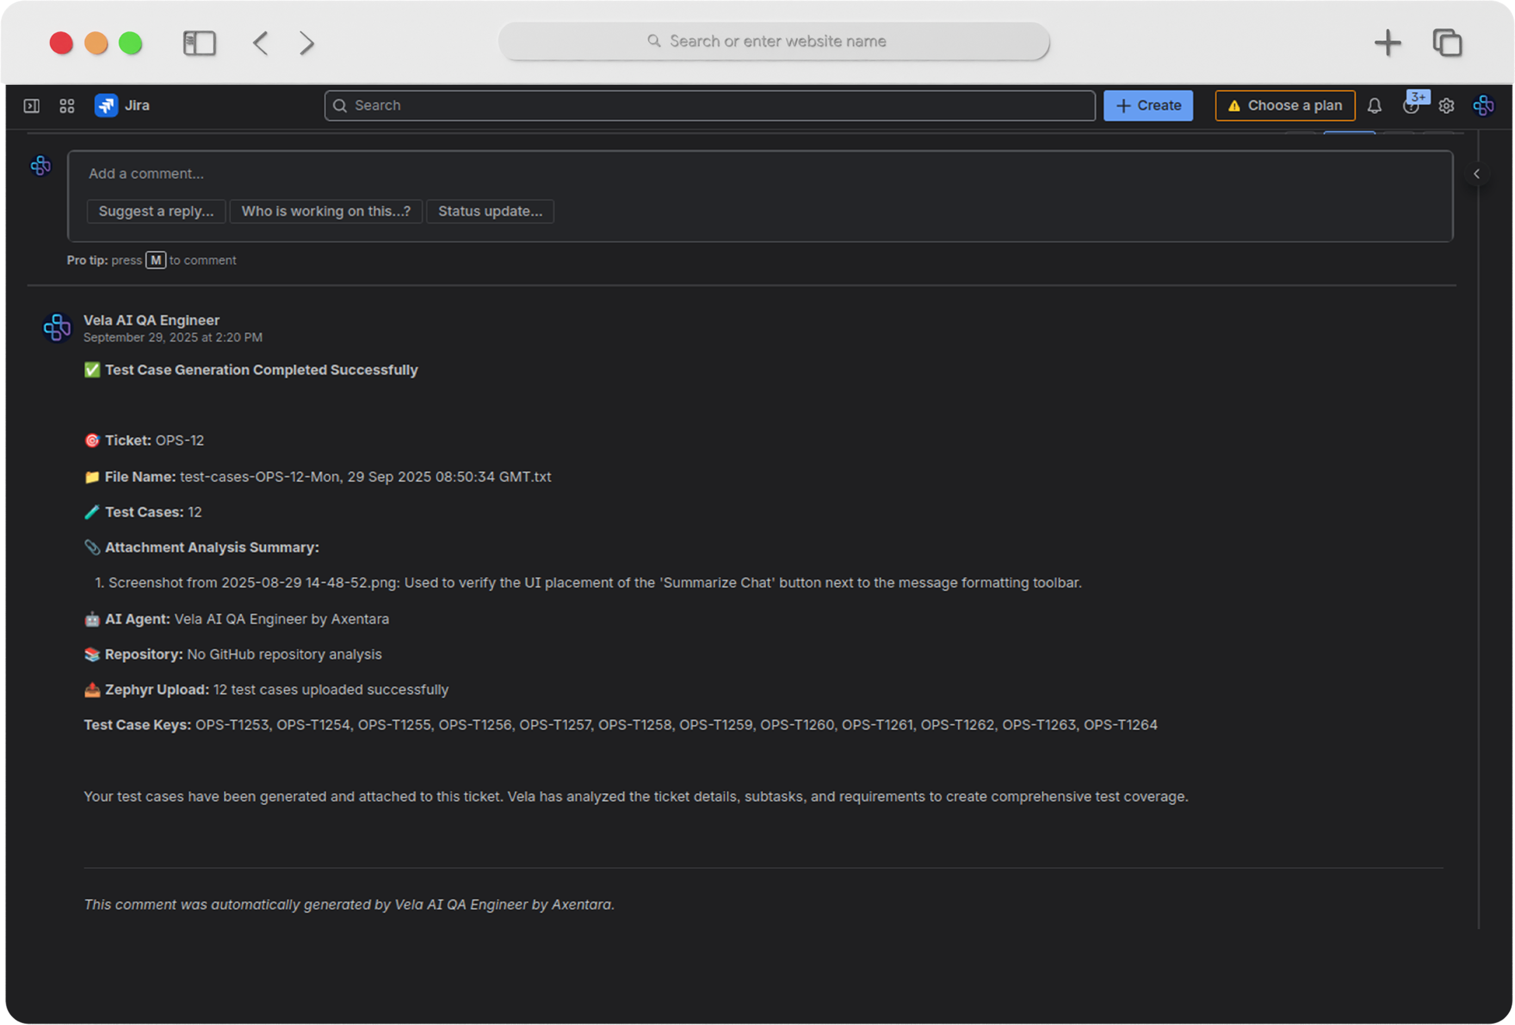The height and width of the screenshot is (1025, 1515).
Task: Click the Vela app icon in the top-right corner
Action: 1483,105
